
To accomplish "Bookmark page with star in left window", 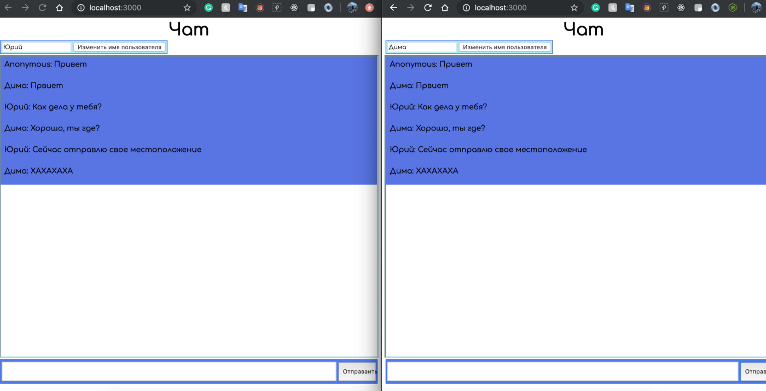I will click(x=187, y=8).
